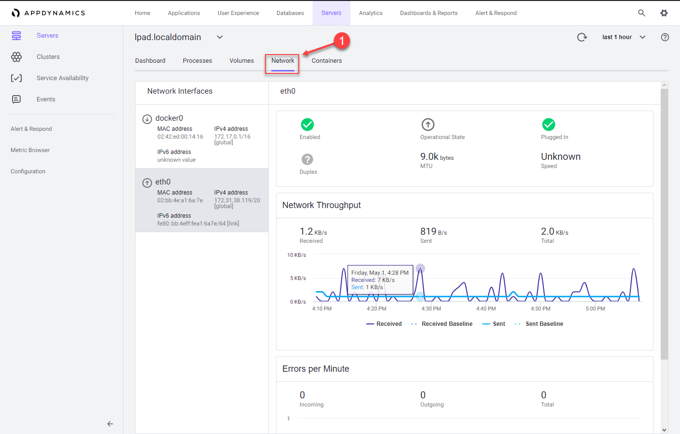Switch to the Dashboard tab
Screen dimensions: 680x434
[150, 61]
